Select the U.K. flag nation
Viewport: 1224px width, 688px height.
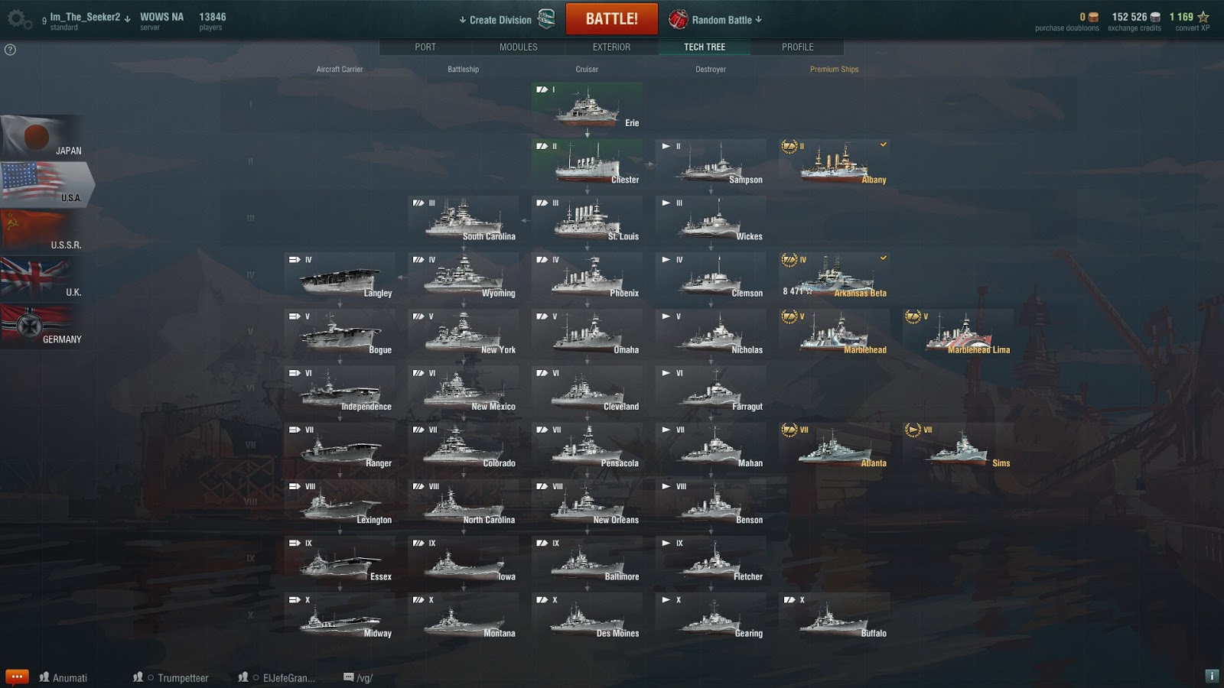coord(43,278)
